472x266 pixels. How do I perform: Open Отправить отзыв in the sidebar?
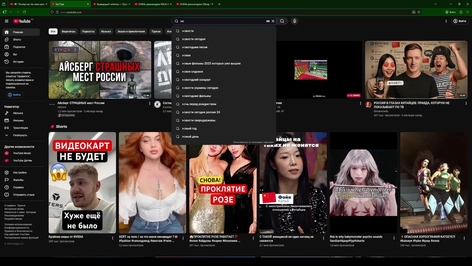[x=21, y=195]
